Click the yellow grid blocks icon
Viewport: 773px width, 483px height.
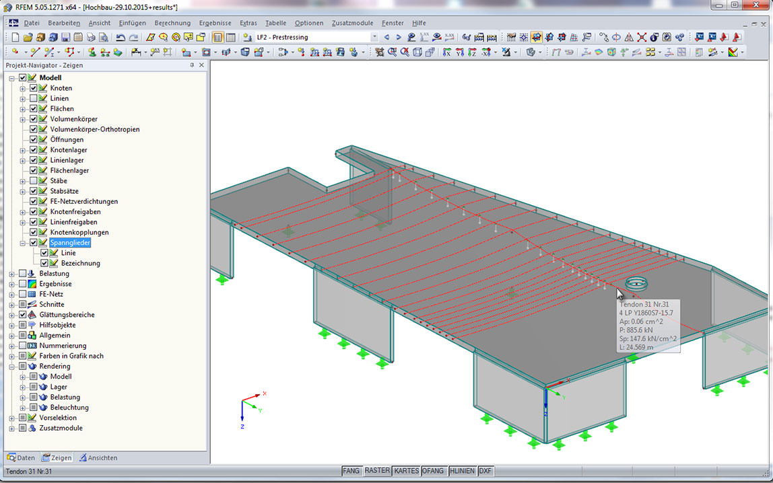pyautogui.click(x=650, y=52)
